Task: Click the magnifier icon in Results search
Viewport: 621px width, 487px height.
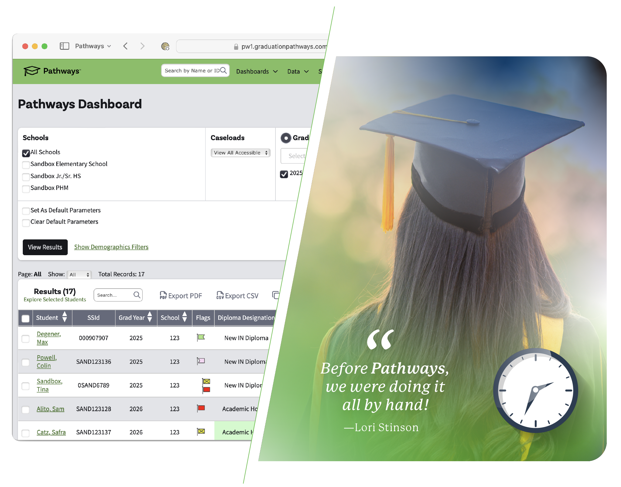Action: (x=137, y=295)
